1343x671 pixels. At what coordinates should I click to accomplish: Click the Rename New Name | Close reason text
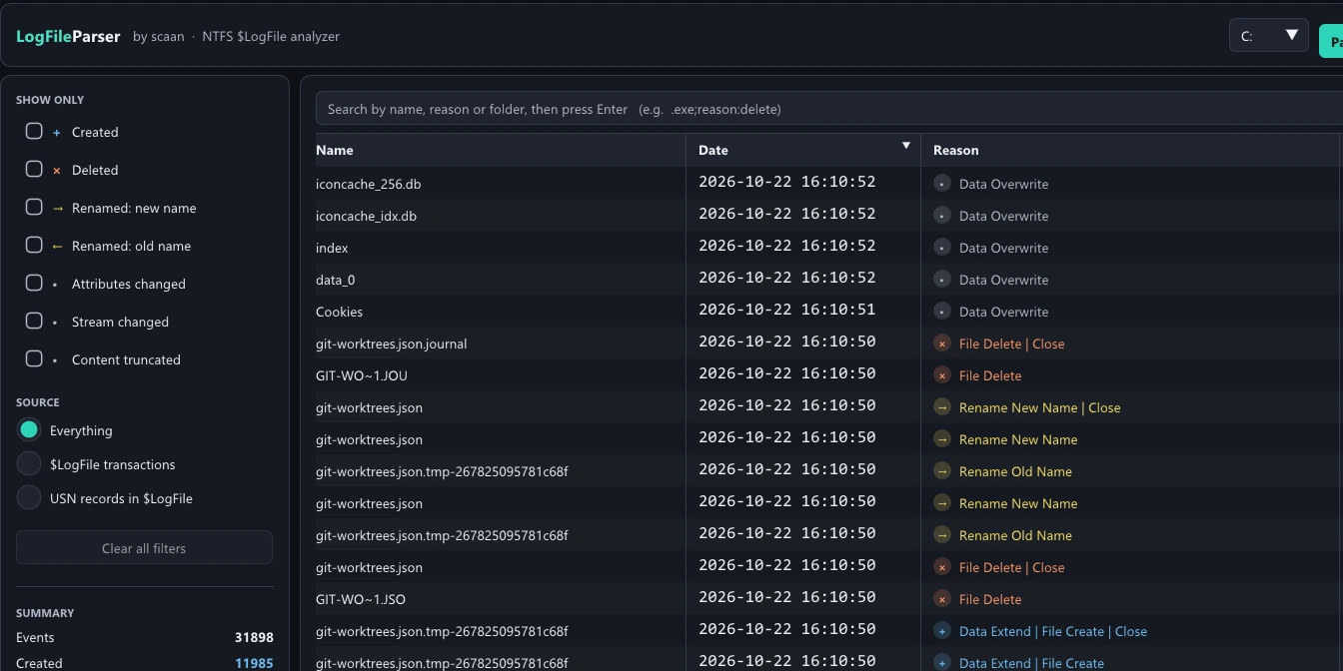(x=1039, y=407)
